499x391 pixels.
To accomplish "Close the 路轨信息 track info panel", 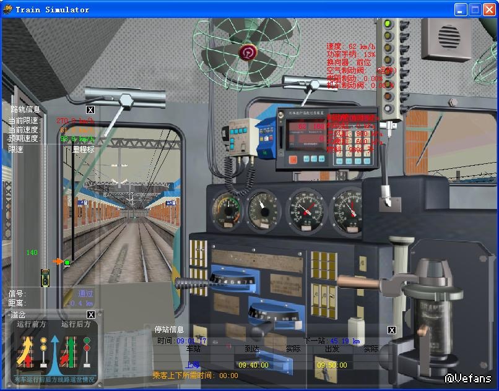I will pyautogui.click(x=90, y=110).
